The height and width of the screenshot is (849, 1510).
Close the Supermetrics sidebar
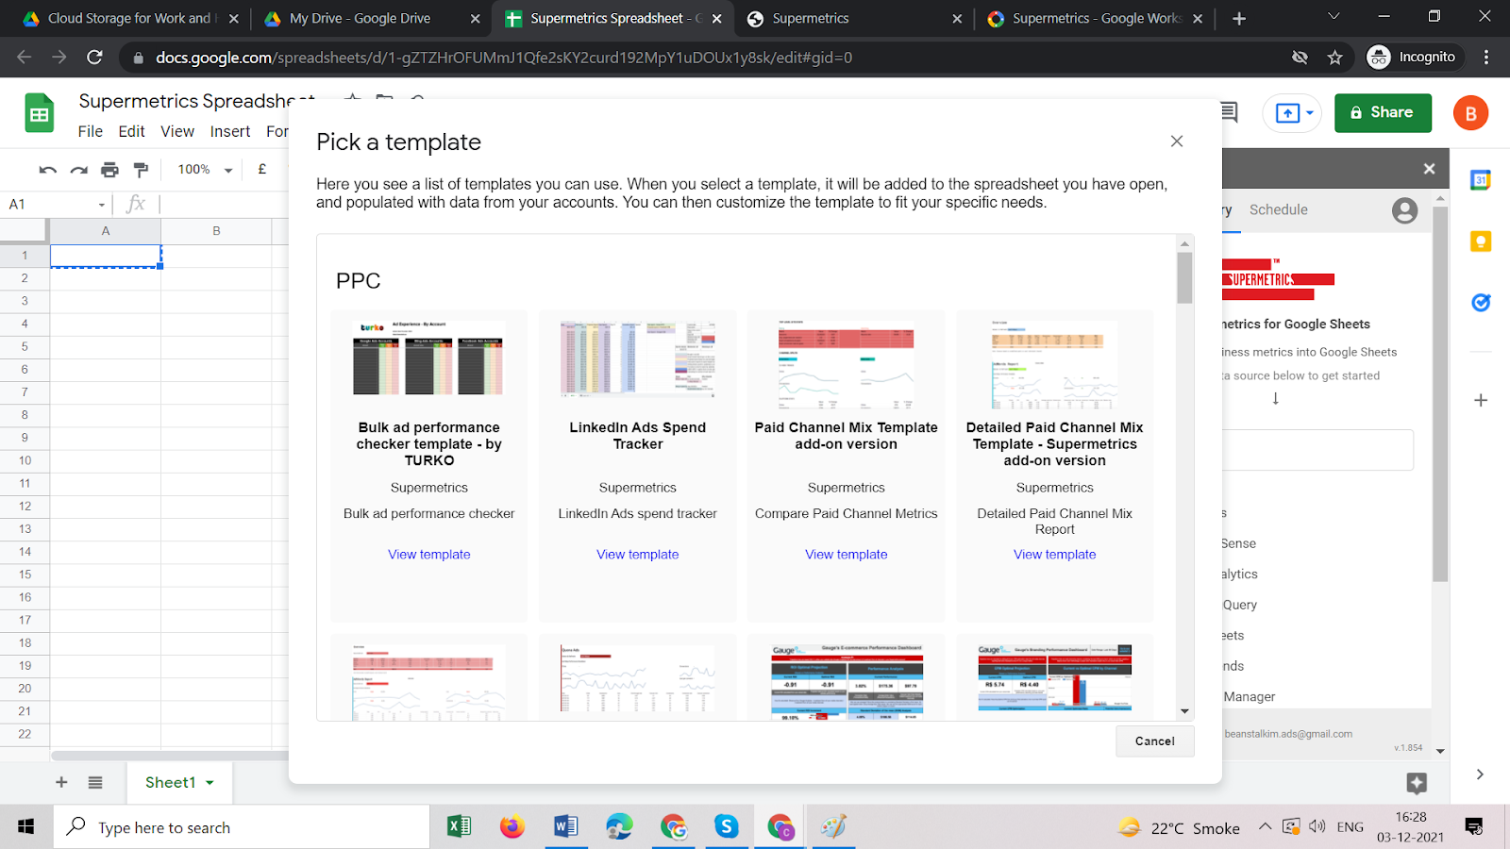[1429, 169]
